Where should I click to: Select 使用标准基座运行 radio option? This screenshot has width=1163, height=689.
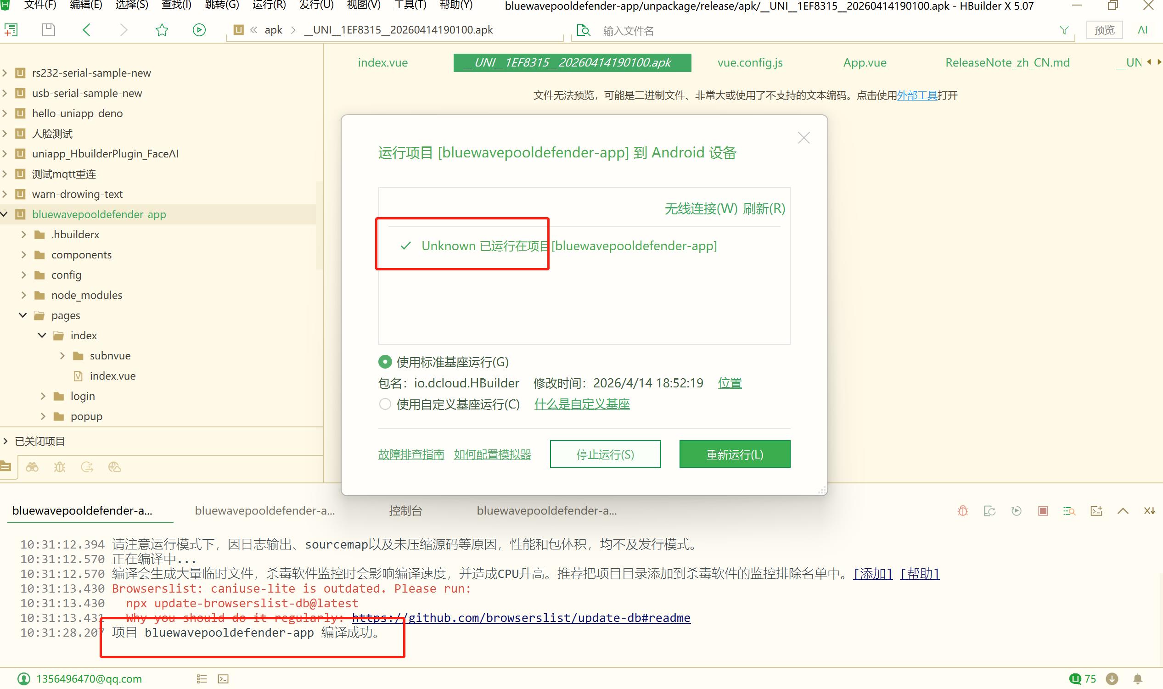click(385, 362)
